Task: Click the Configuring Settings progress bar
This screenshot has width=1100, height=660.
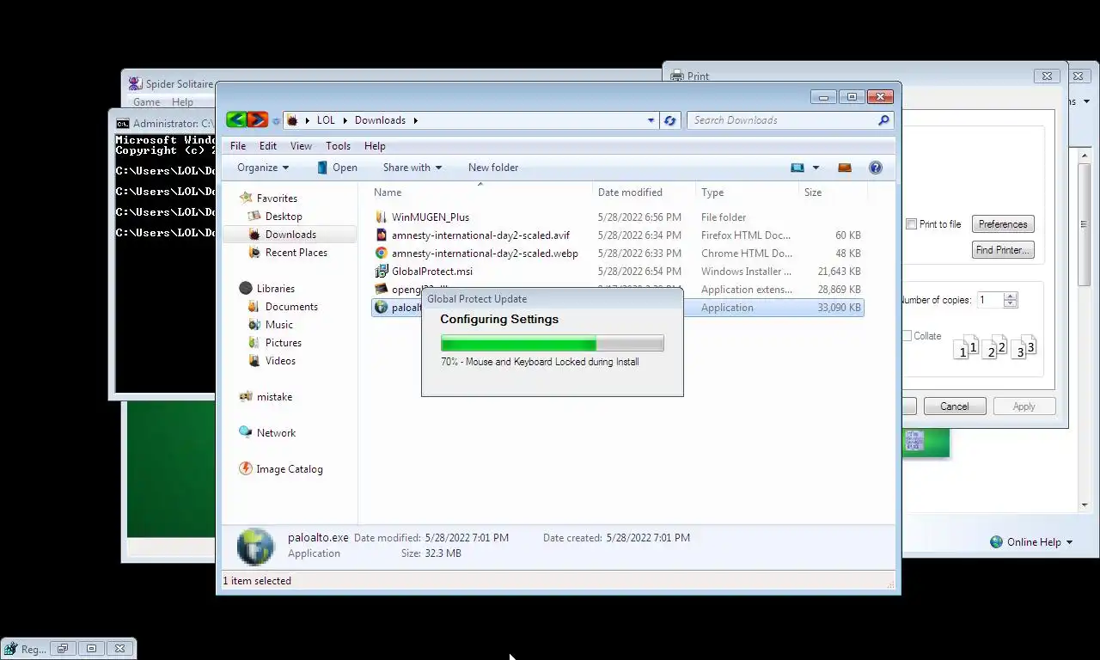Action: click(552, 344)
